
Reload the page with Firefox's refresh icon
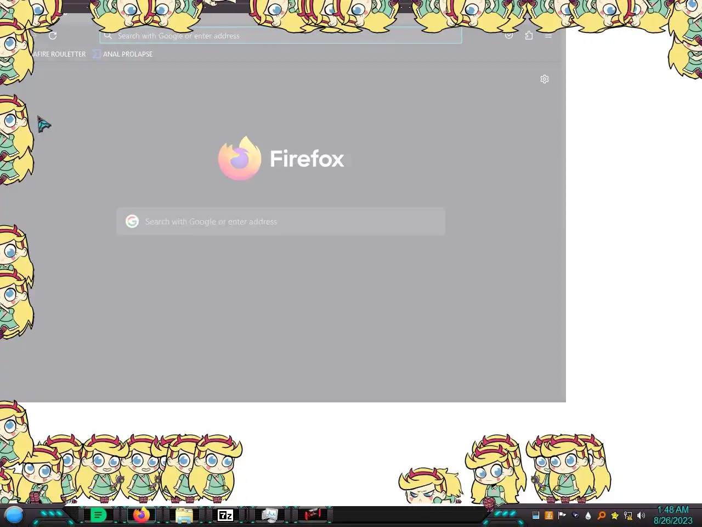click(x=53, y=36)
